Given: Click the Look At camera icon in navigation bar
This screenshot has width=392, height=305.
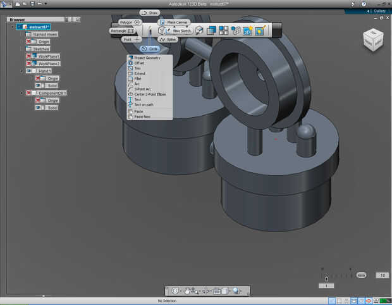Looking at the screenshot, I should point(217,290).
